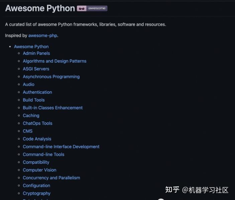Viewport: 235px width, 200px height.
Task: Click the curated list description text
Action: click(x=86, y=24)
